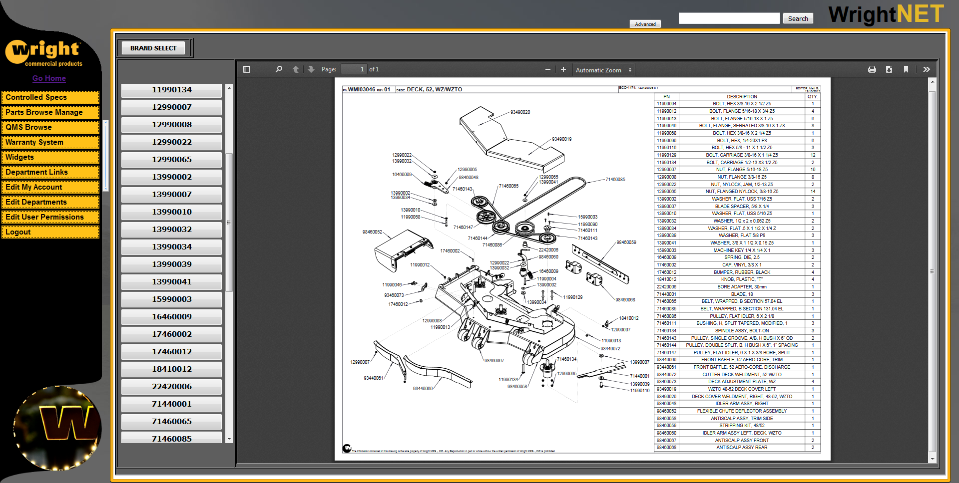959x483 pixels.
Task: Select part number 12990007
Action: [172, 107]
